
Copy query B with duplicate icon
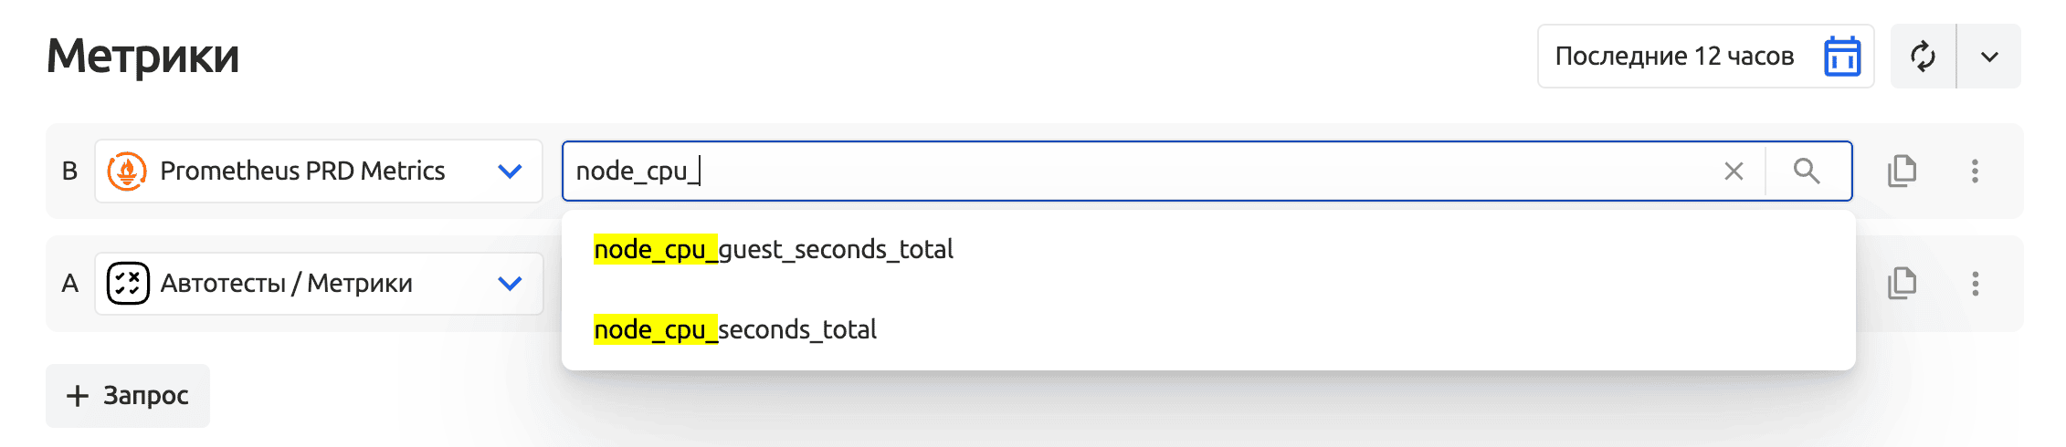pos(1902,172)
